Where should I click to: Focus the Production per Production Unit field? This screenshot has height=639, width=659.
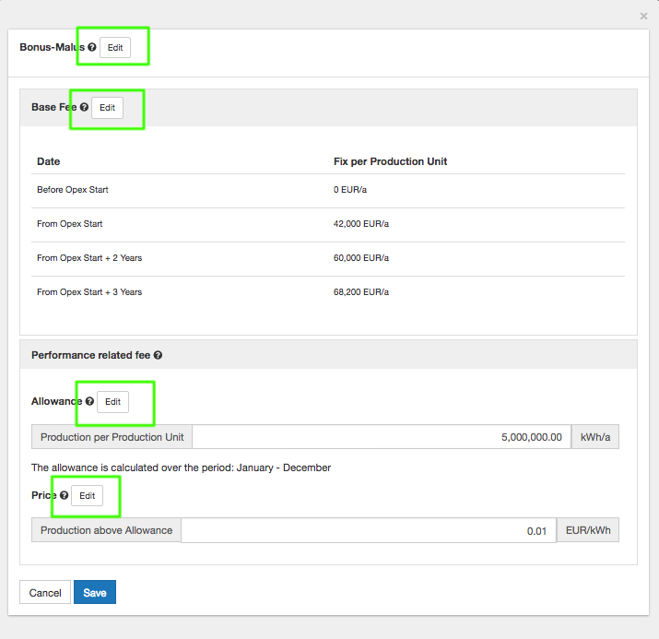click(382, 437)
